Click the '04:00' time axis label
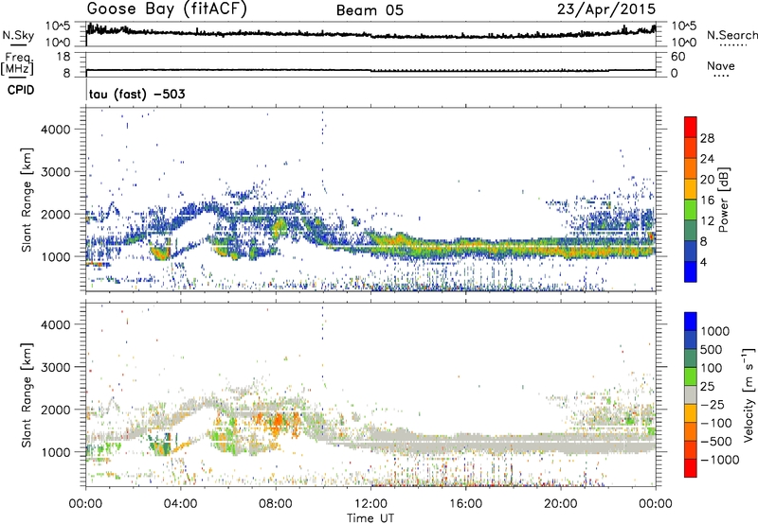Viewport: 758px width, 524px height. pyautogui.click(x=180, y=504)
